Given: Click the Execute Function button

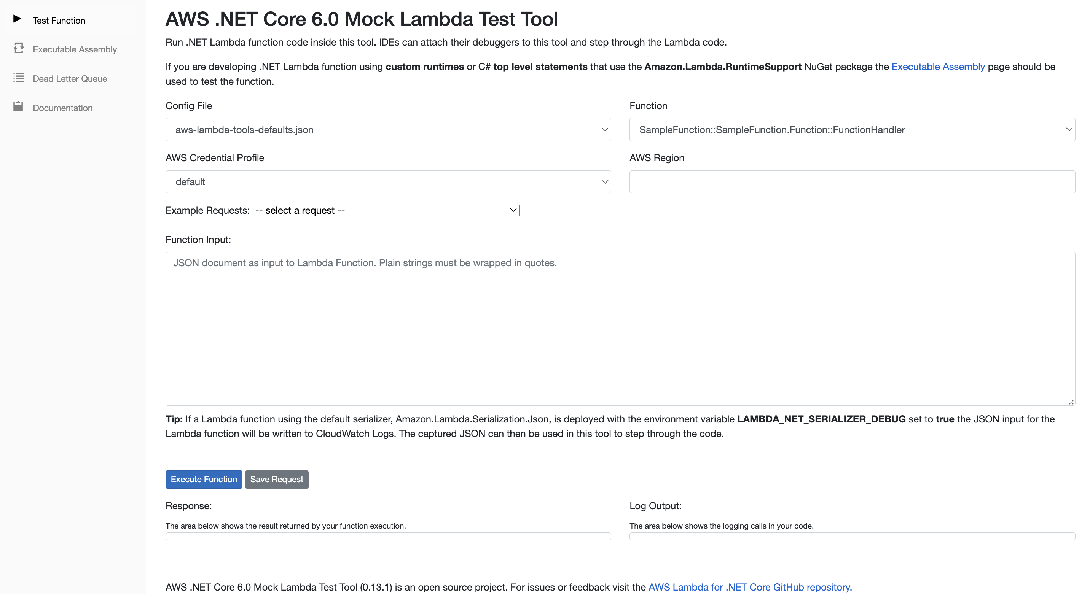Looking at the screenshot, I should [x=204, y=479].
